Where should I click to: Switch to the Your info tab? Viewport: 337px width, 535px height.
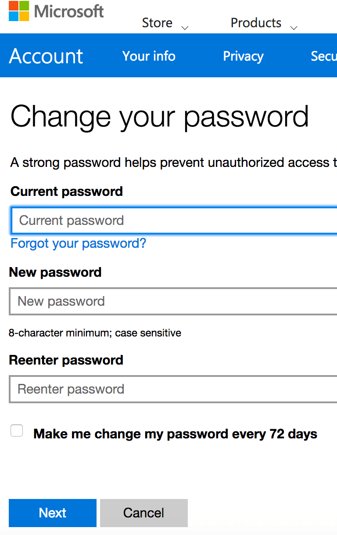point(149,56)
